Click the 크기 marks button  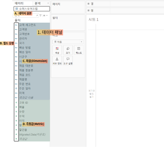point(68,50)
